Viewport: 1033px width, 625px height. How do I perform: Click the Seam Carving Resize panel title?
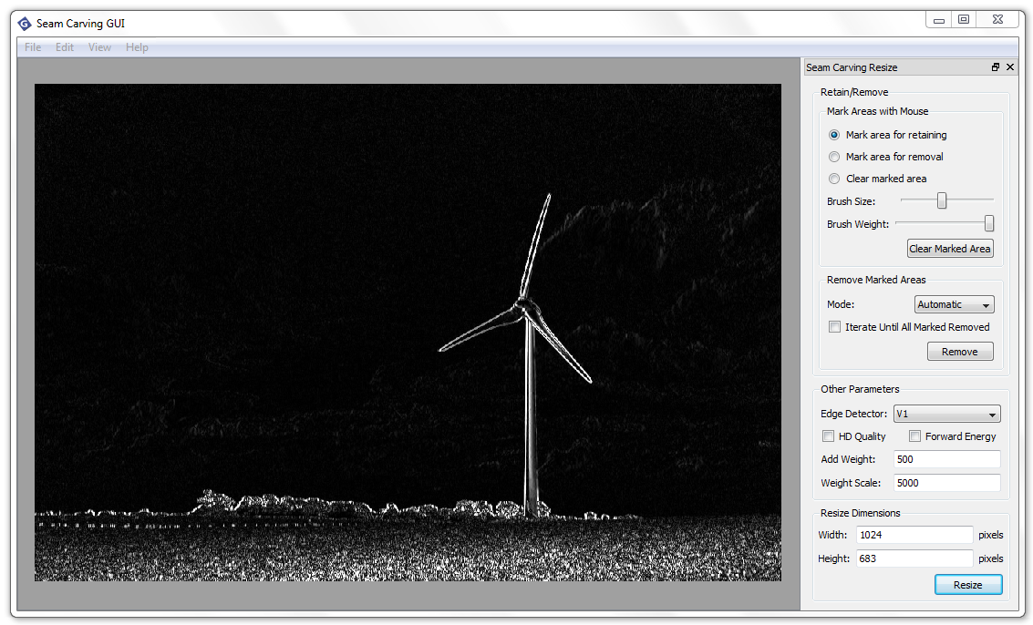852,67
